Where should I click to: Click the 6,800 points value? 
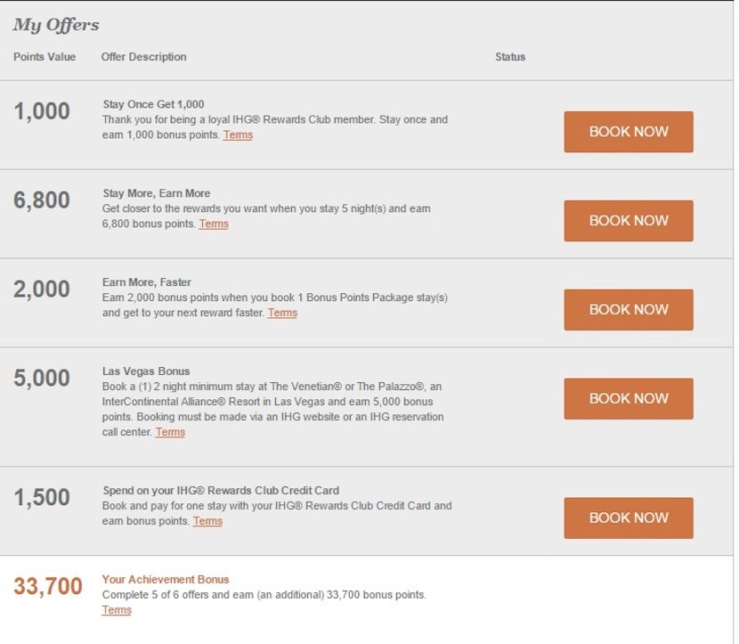click(x=42, y=200)
